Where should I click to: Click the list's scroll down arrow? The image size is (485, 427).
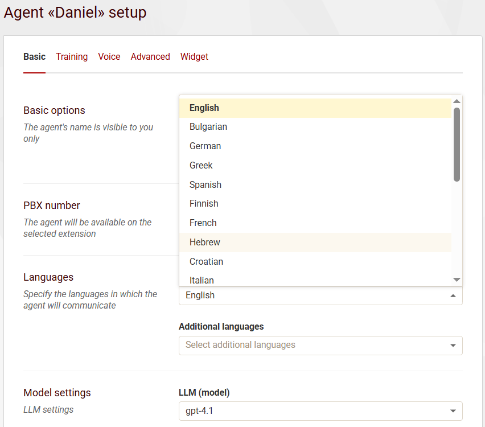[x=457, y=280]
